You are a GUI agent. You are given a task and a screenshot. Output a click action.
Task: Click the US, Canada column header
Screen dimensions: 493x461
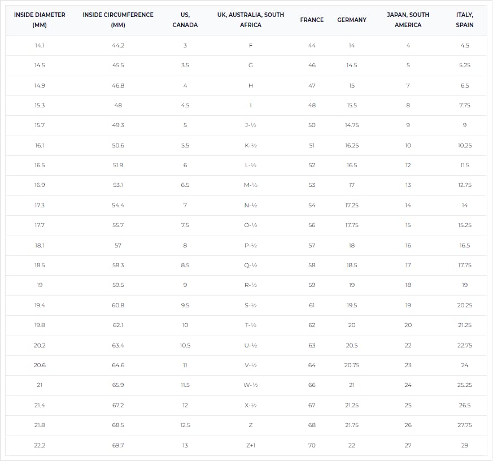(185, 20)
